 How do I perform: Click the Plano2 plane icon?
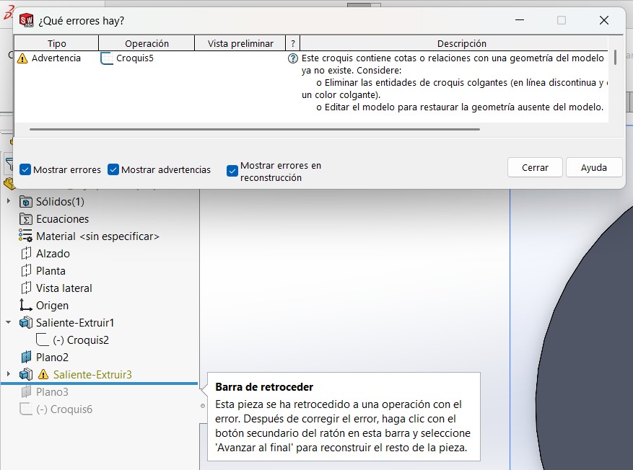click(x=26, y=357)
